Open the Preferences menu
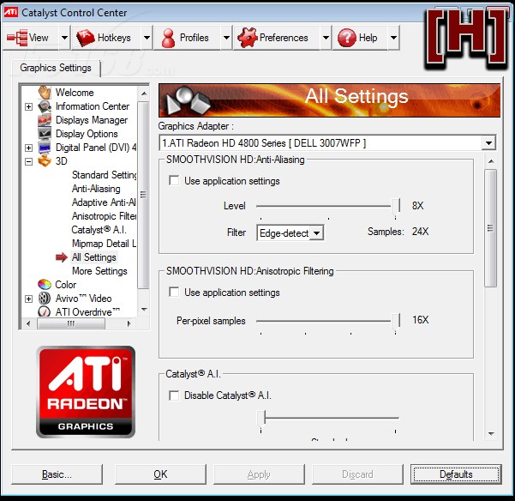The width and height of the screenshot is (515, 501). pos(277,38)
